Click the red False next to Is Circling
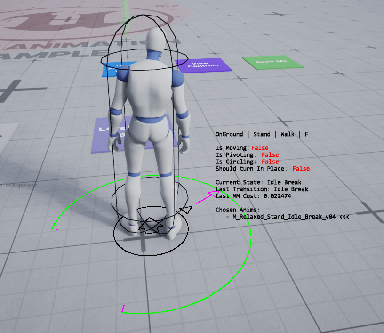Image resolution: width=384 pixels, height=333 pixels. 270,162
